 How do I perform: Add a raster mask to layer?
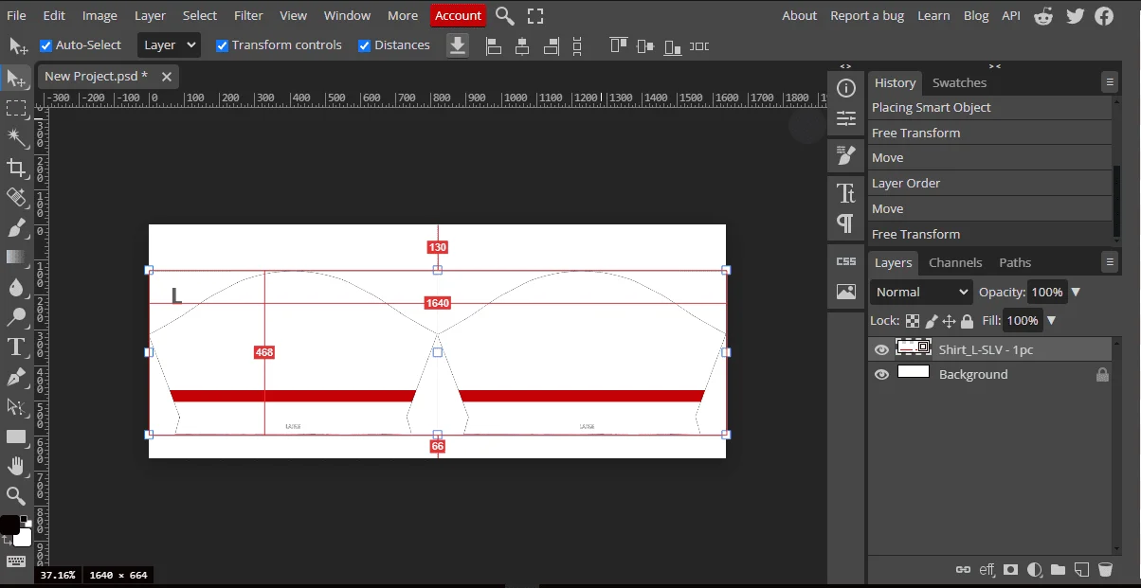[1011, 570]
